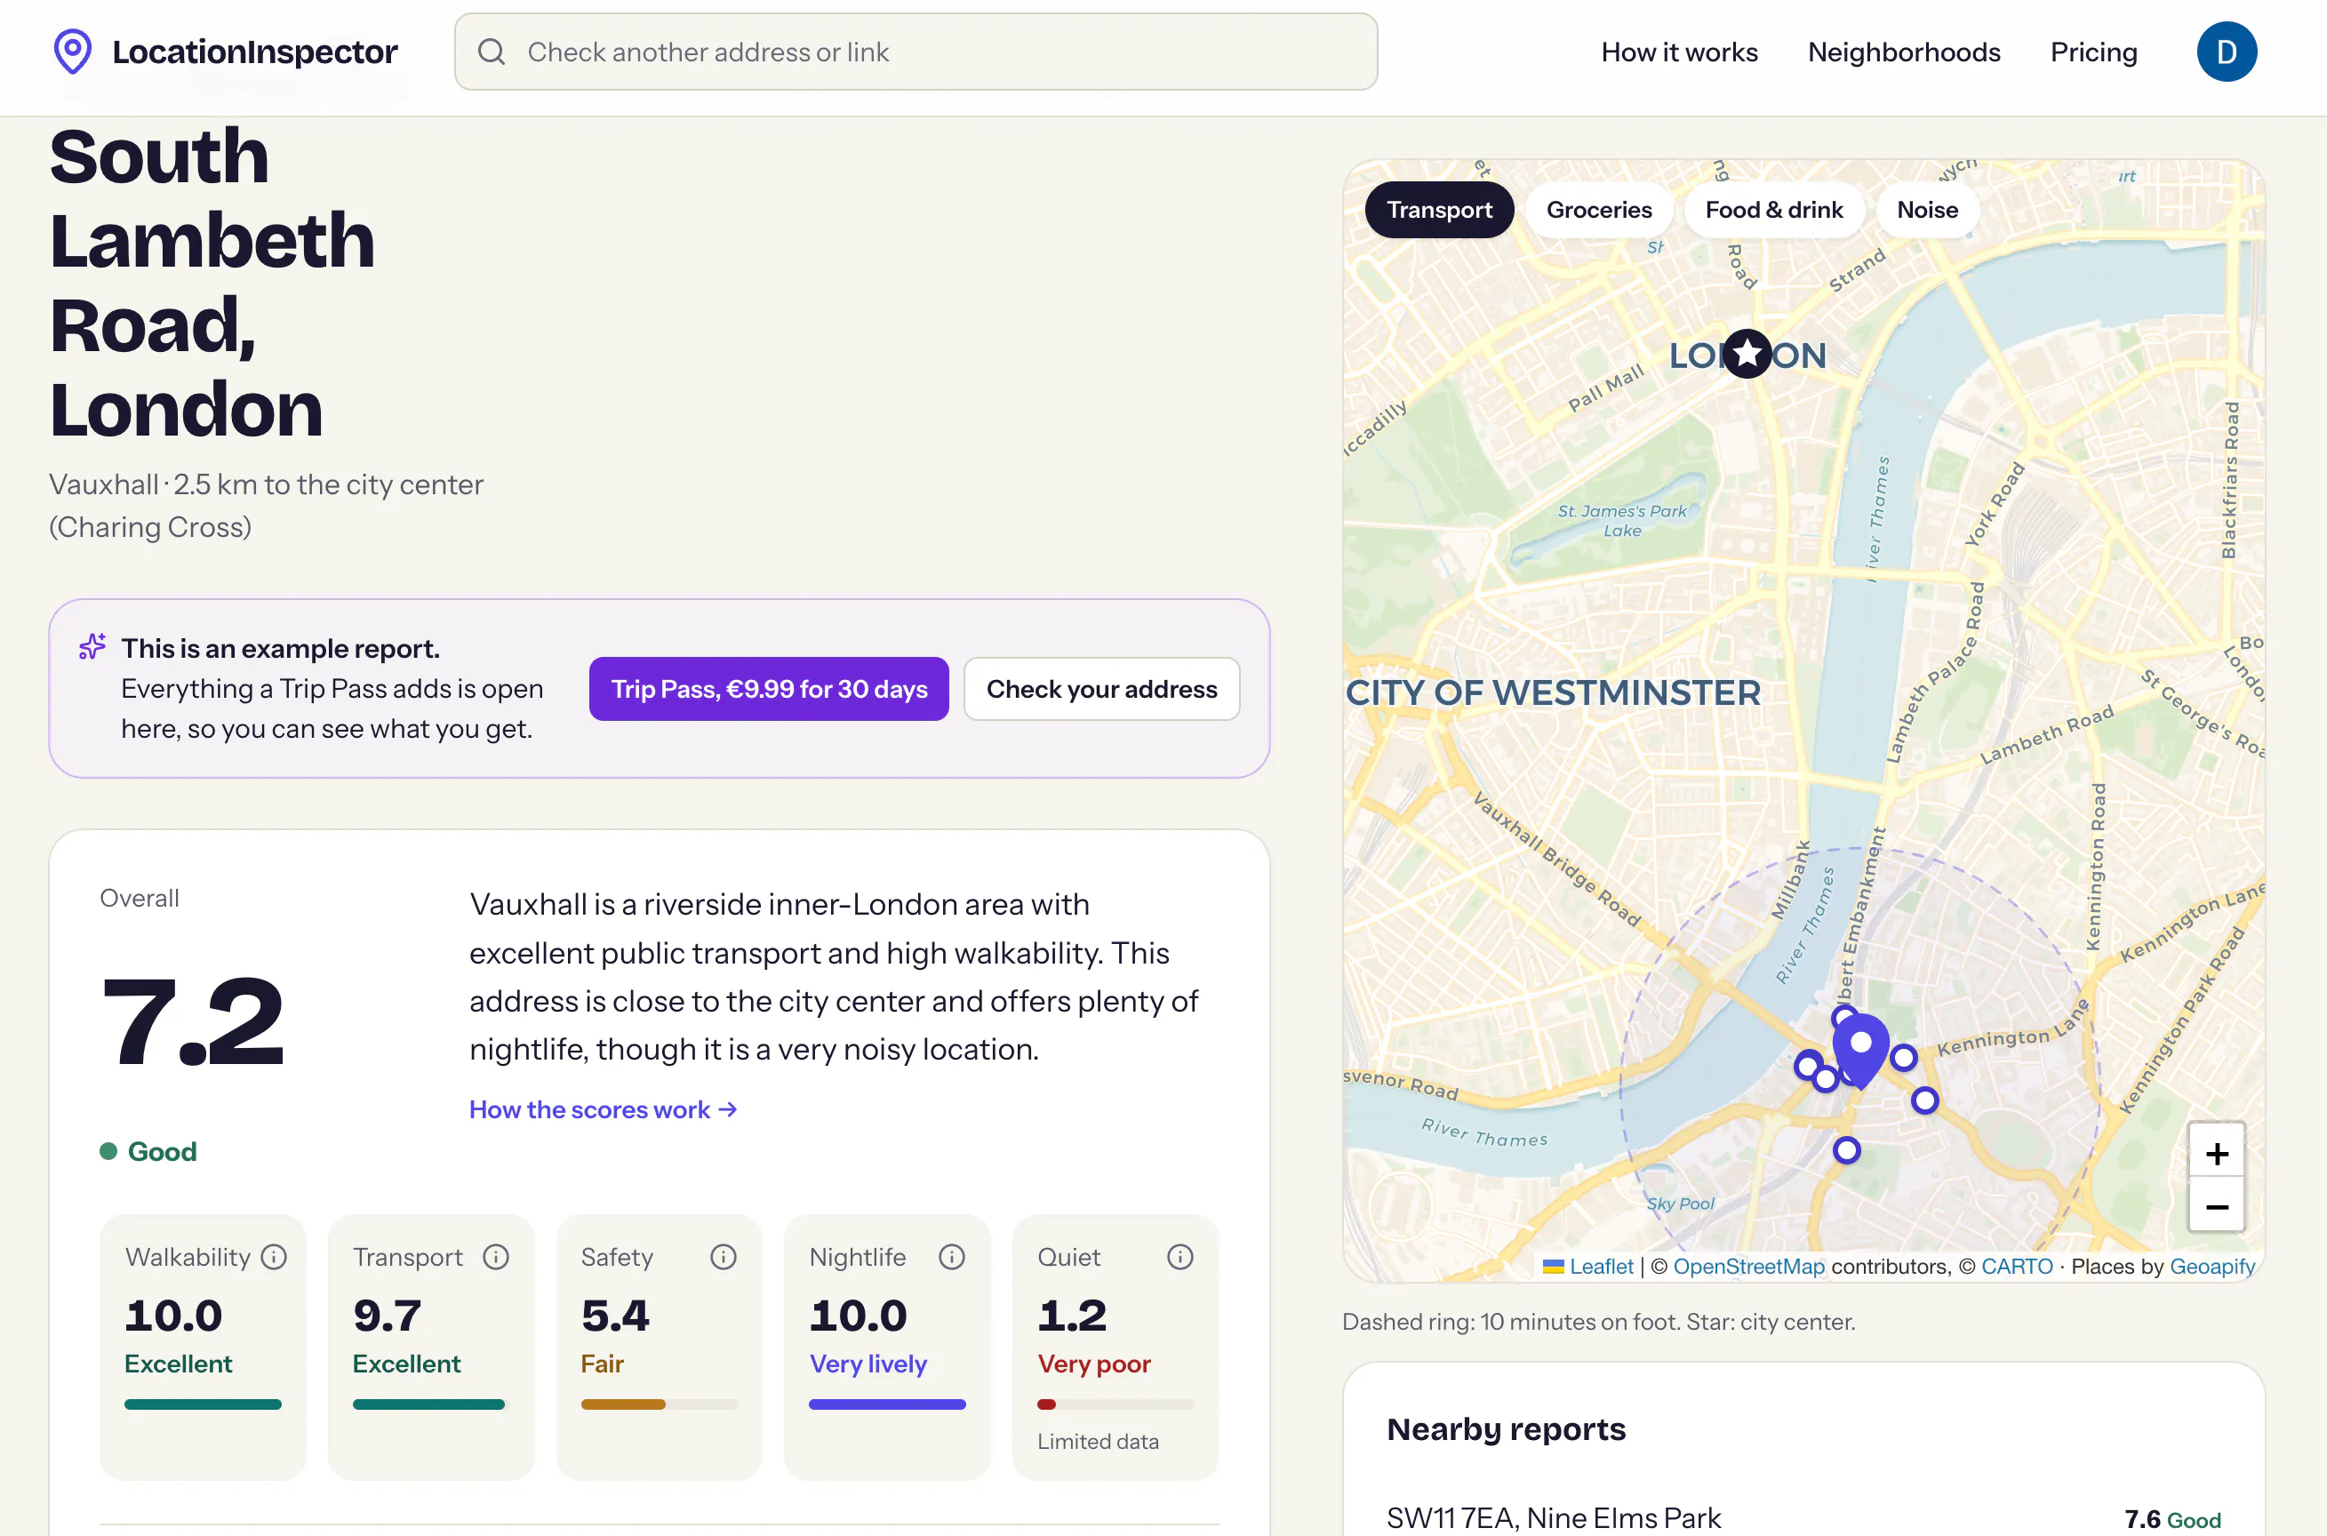This screenshot has height=1536, width=2327.
Task: Switch map to Transport layer
Action: pos(1439,210)
